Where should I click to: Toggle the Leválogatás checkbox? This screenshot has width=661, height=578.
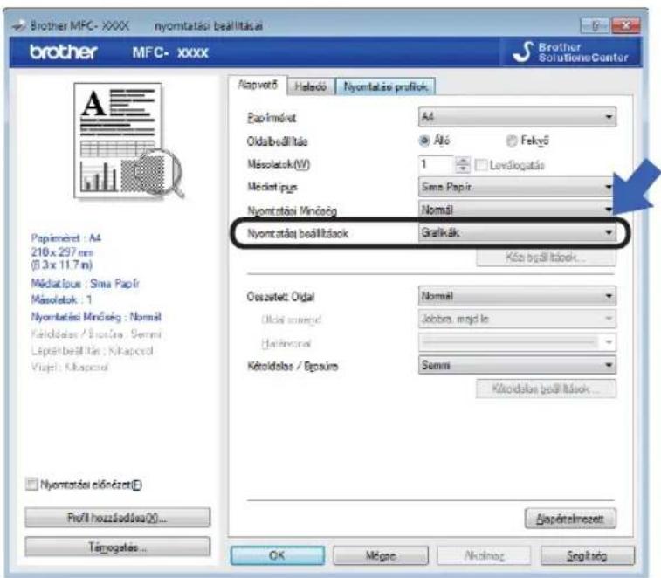481,165
